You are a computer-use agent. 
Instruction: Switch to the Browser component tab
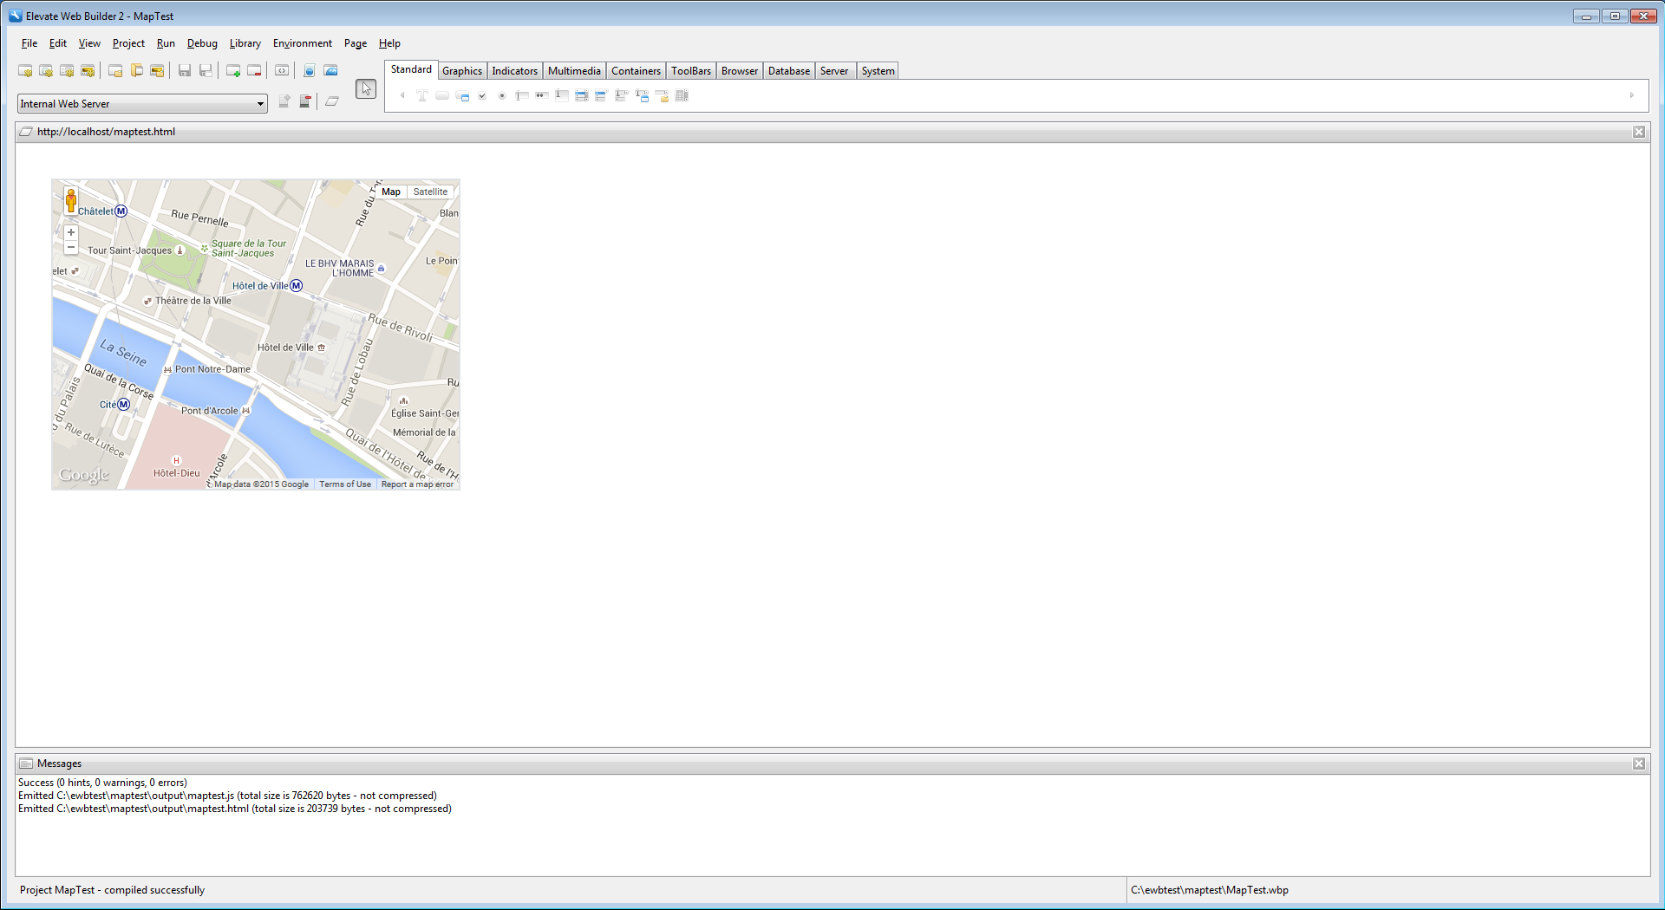pyautogui.click(x=740, y=71)
